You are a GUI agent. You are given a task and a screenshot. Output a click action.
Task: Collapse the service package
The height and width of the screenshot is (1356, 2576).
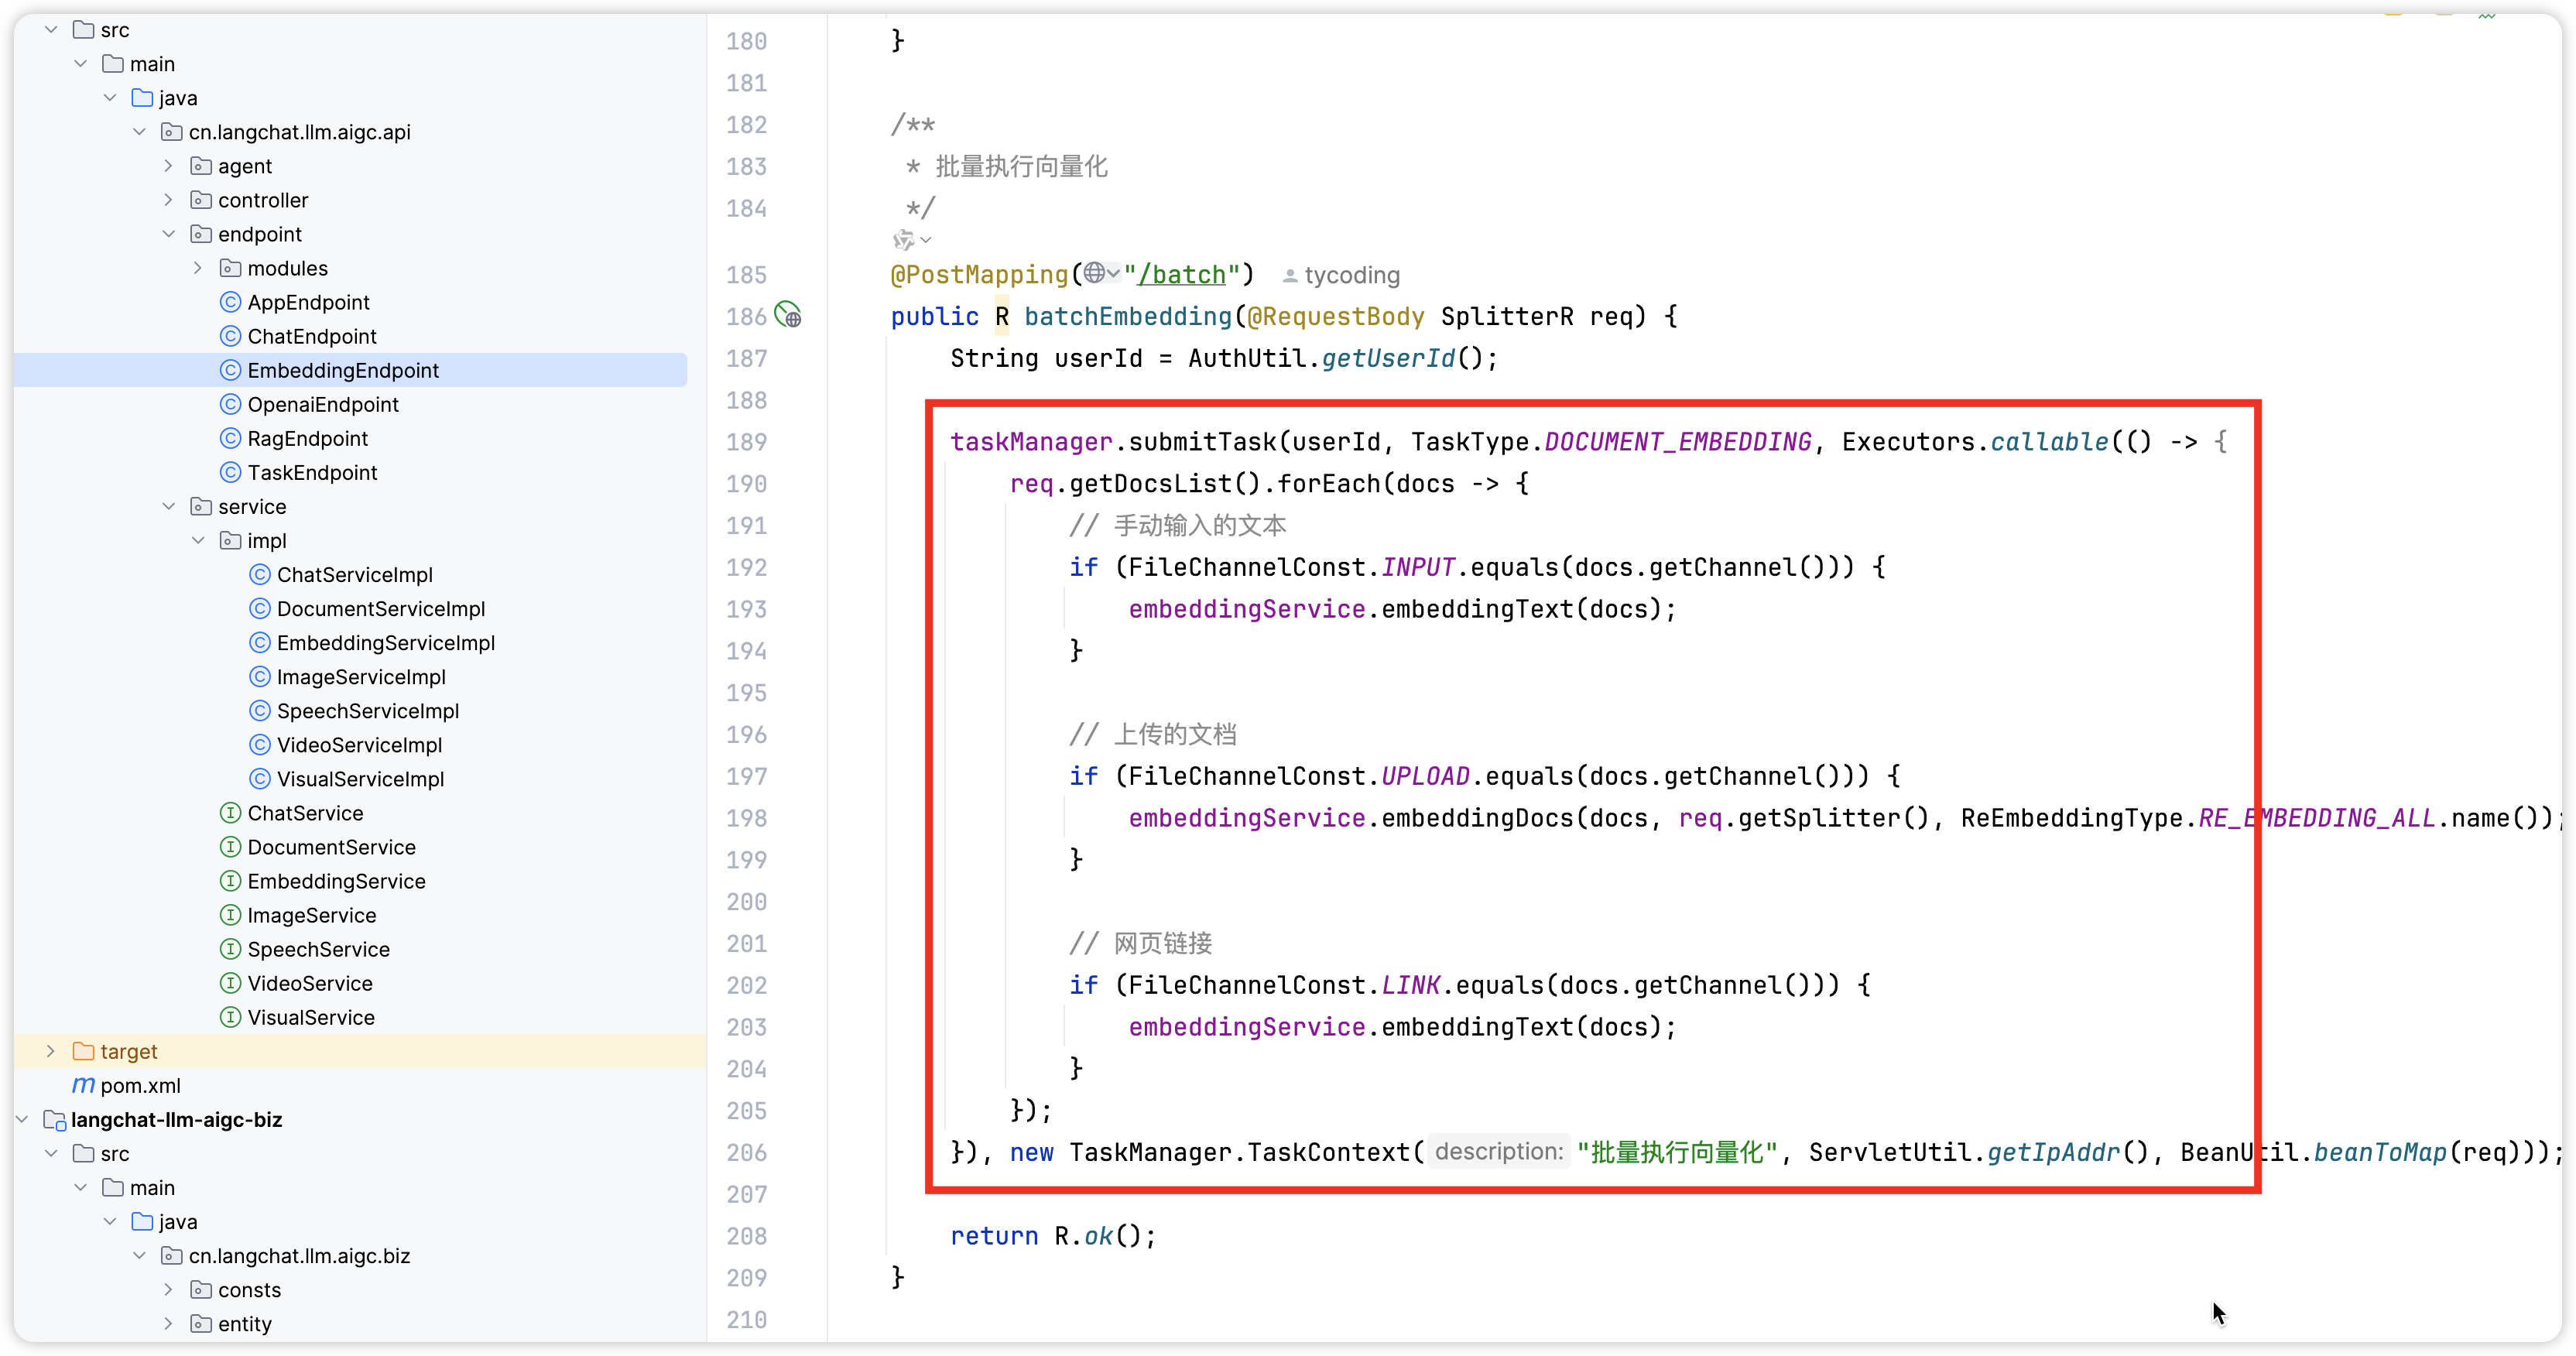pyautogui.click(x=168, y=506)
